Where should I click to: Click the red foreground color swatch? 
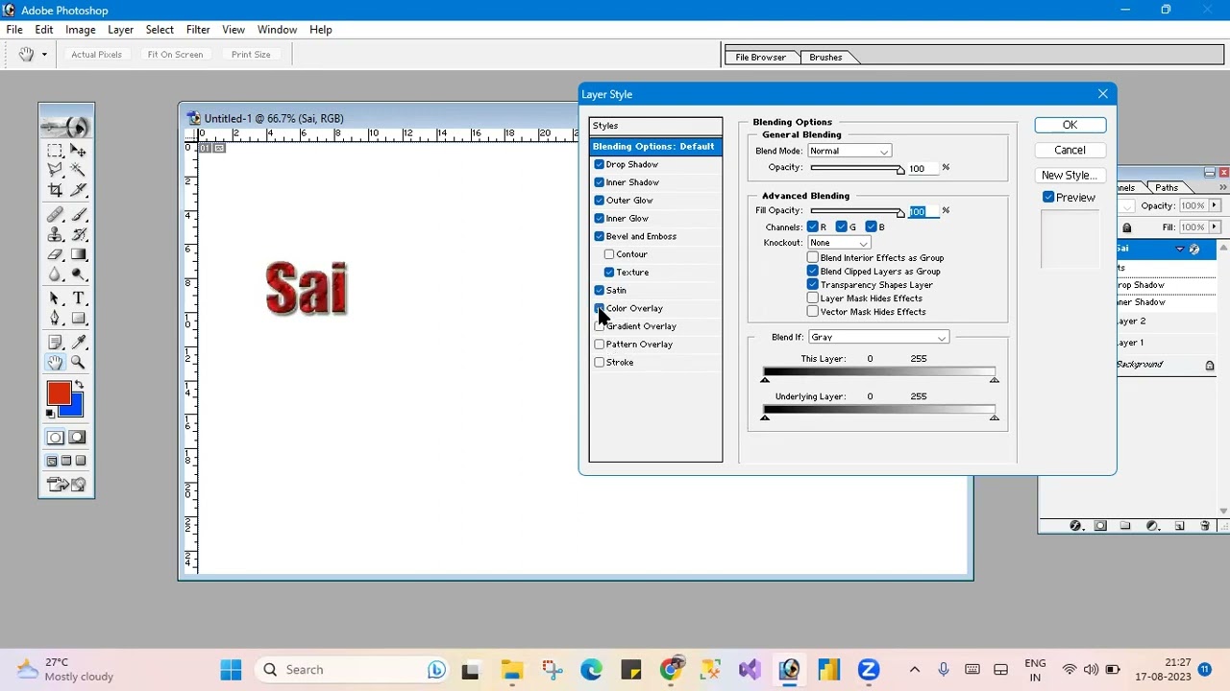[58, 393]
